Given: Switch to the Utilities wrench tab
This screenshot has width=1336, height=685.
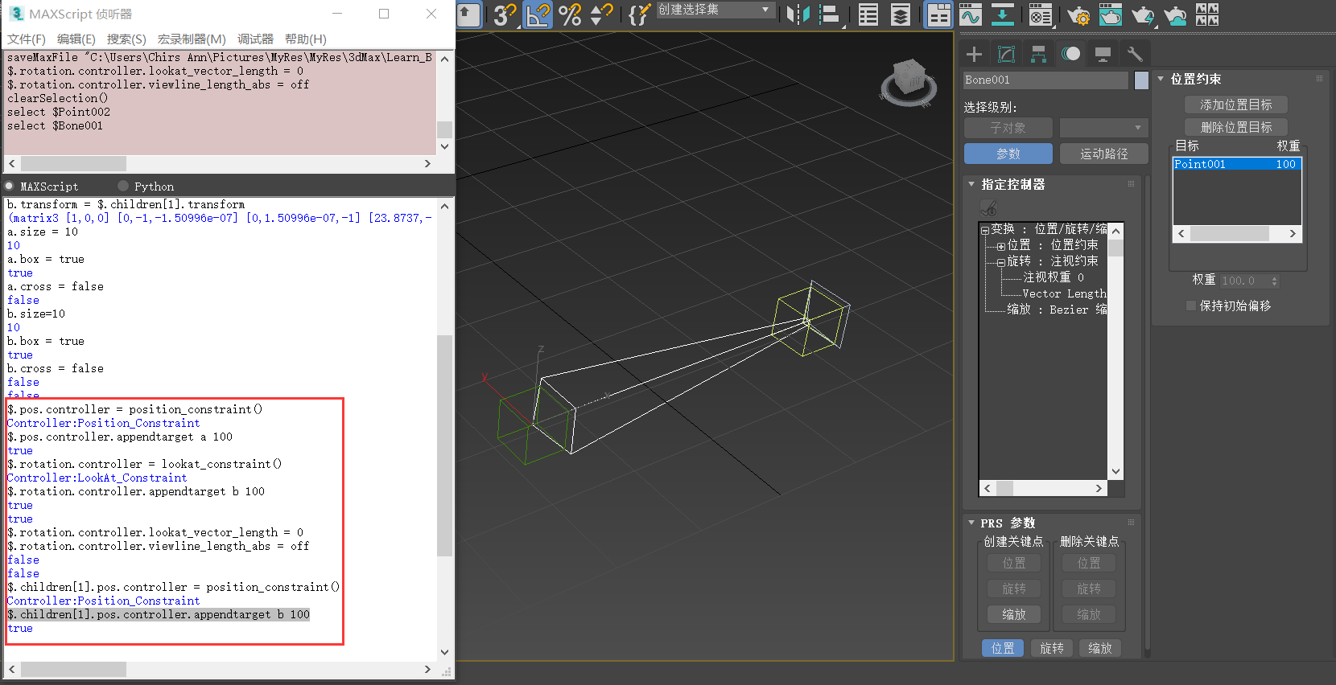Looking at the screenshot, I should (x=1135, y=54).
